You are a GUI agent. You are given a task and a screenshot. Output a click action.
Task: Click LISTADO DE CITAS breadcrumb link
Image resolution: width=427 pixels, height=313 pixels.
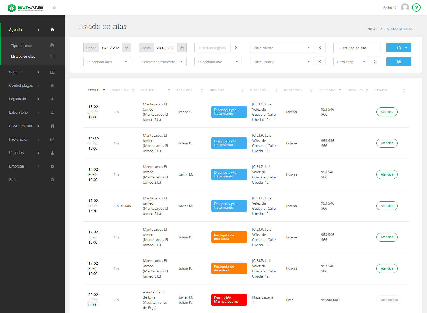(398, 29)
